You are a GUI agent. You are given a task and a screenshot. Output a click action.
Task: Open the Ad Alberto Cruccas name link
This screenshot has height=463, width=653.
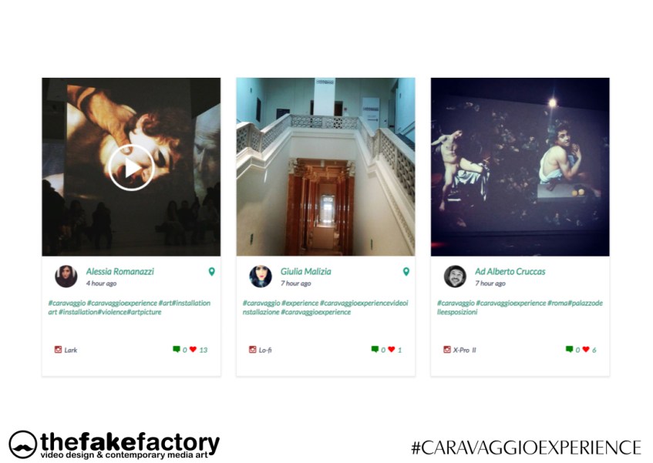click(510, 272)
